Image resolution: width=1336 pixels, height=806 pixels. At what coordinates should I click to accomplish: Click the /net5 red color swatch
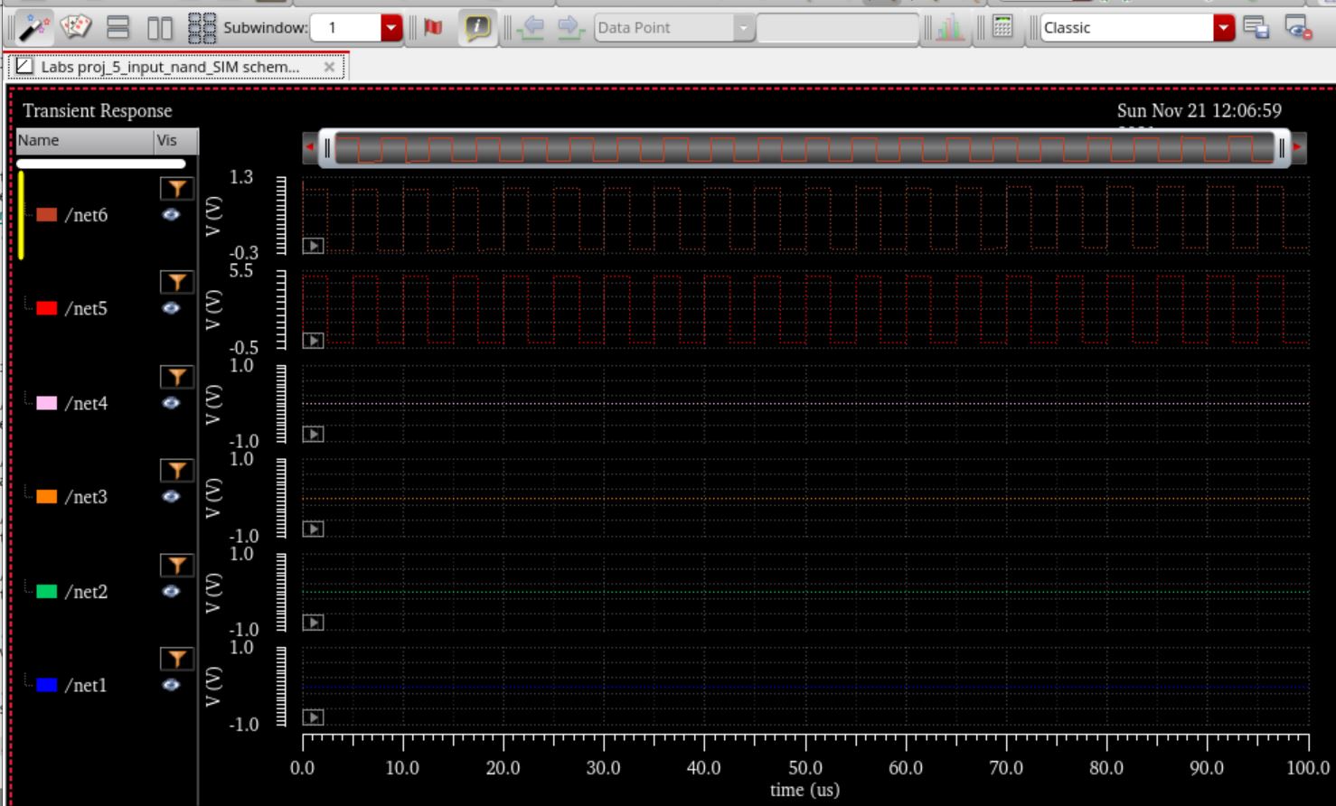(x=47, y=309)
